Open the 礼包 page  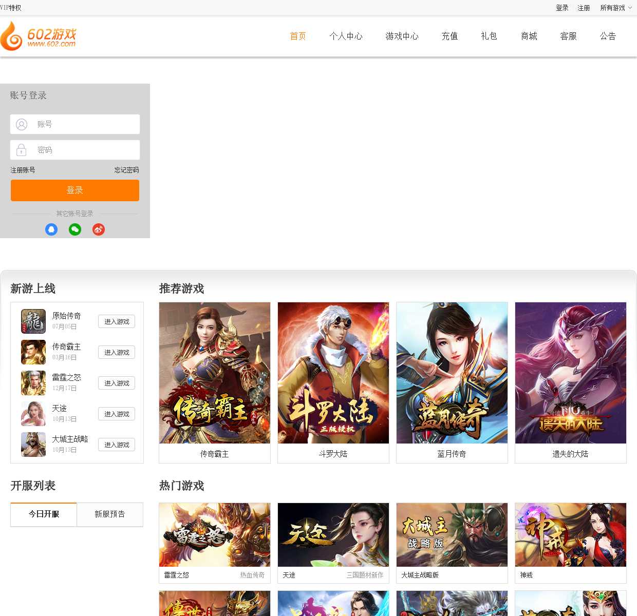coord(489,36)
